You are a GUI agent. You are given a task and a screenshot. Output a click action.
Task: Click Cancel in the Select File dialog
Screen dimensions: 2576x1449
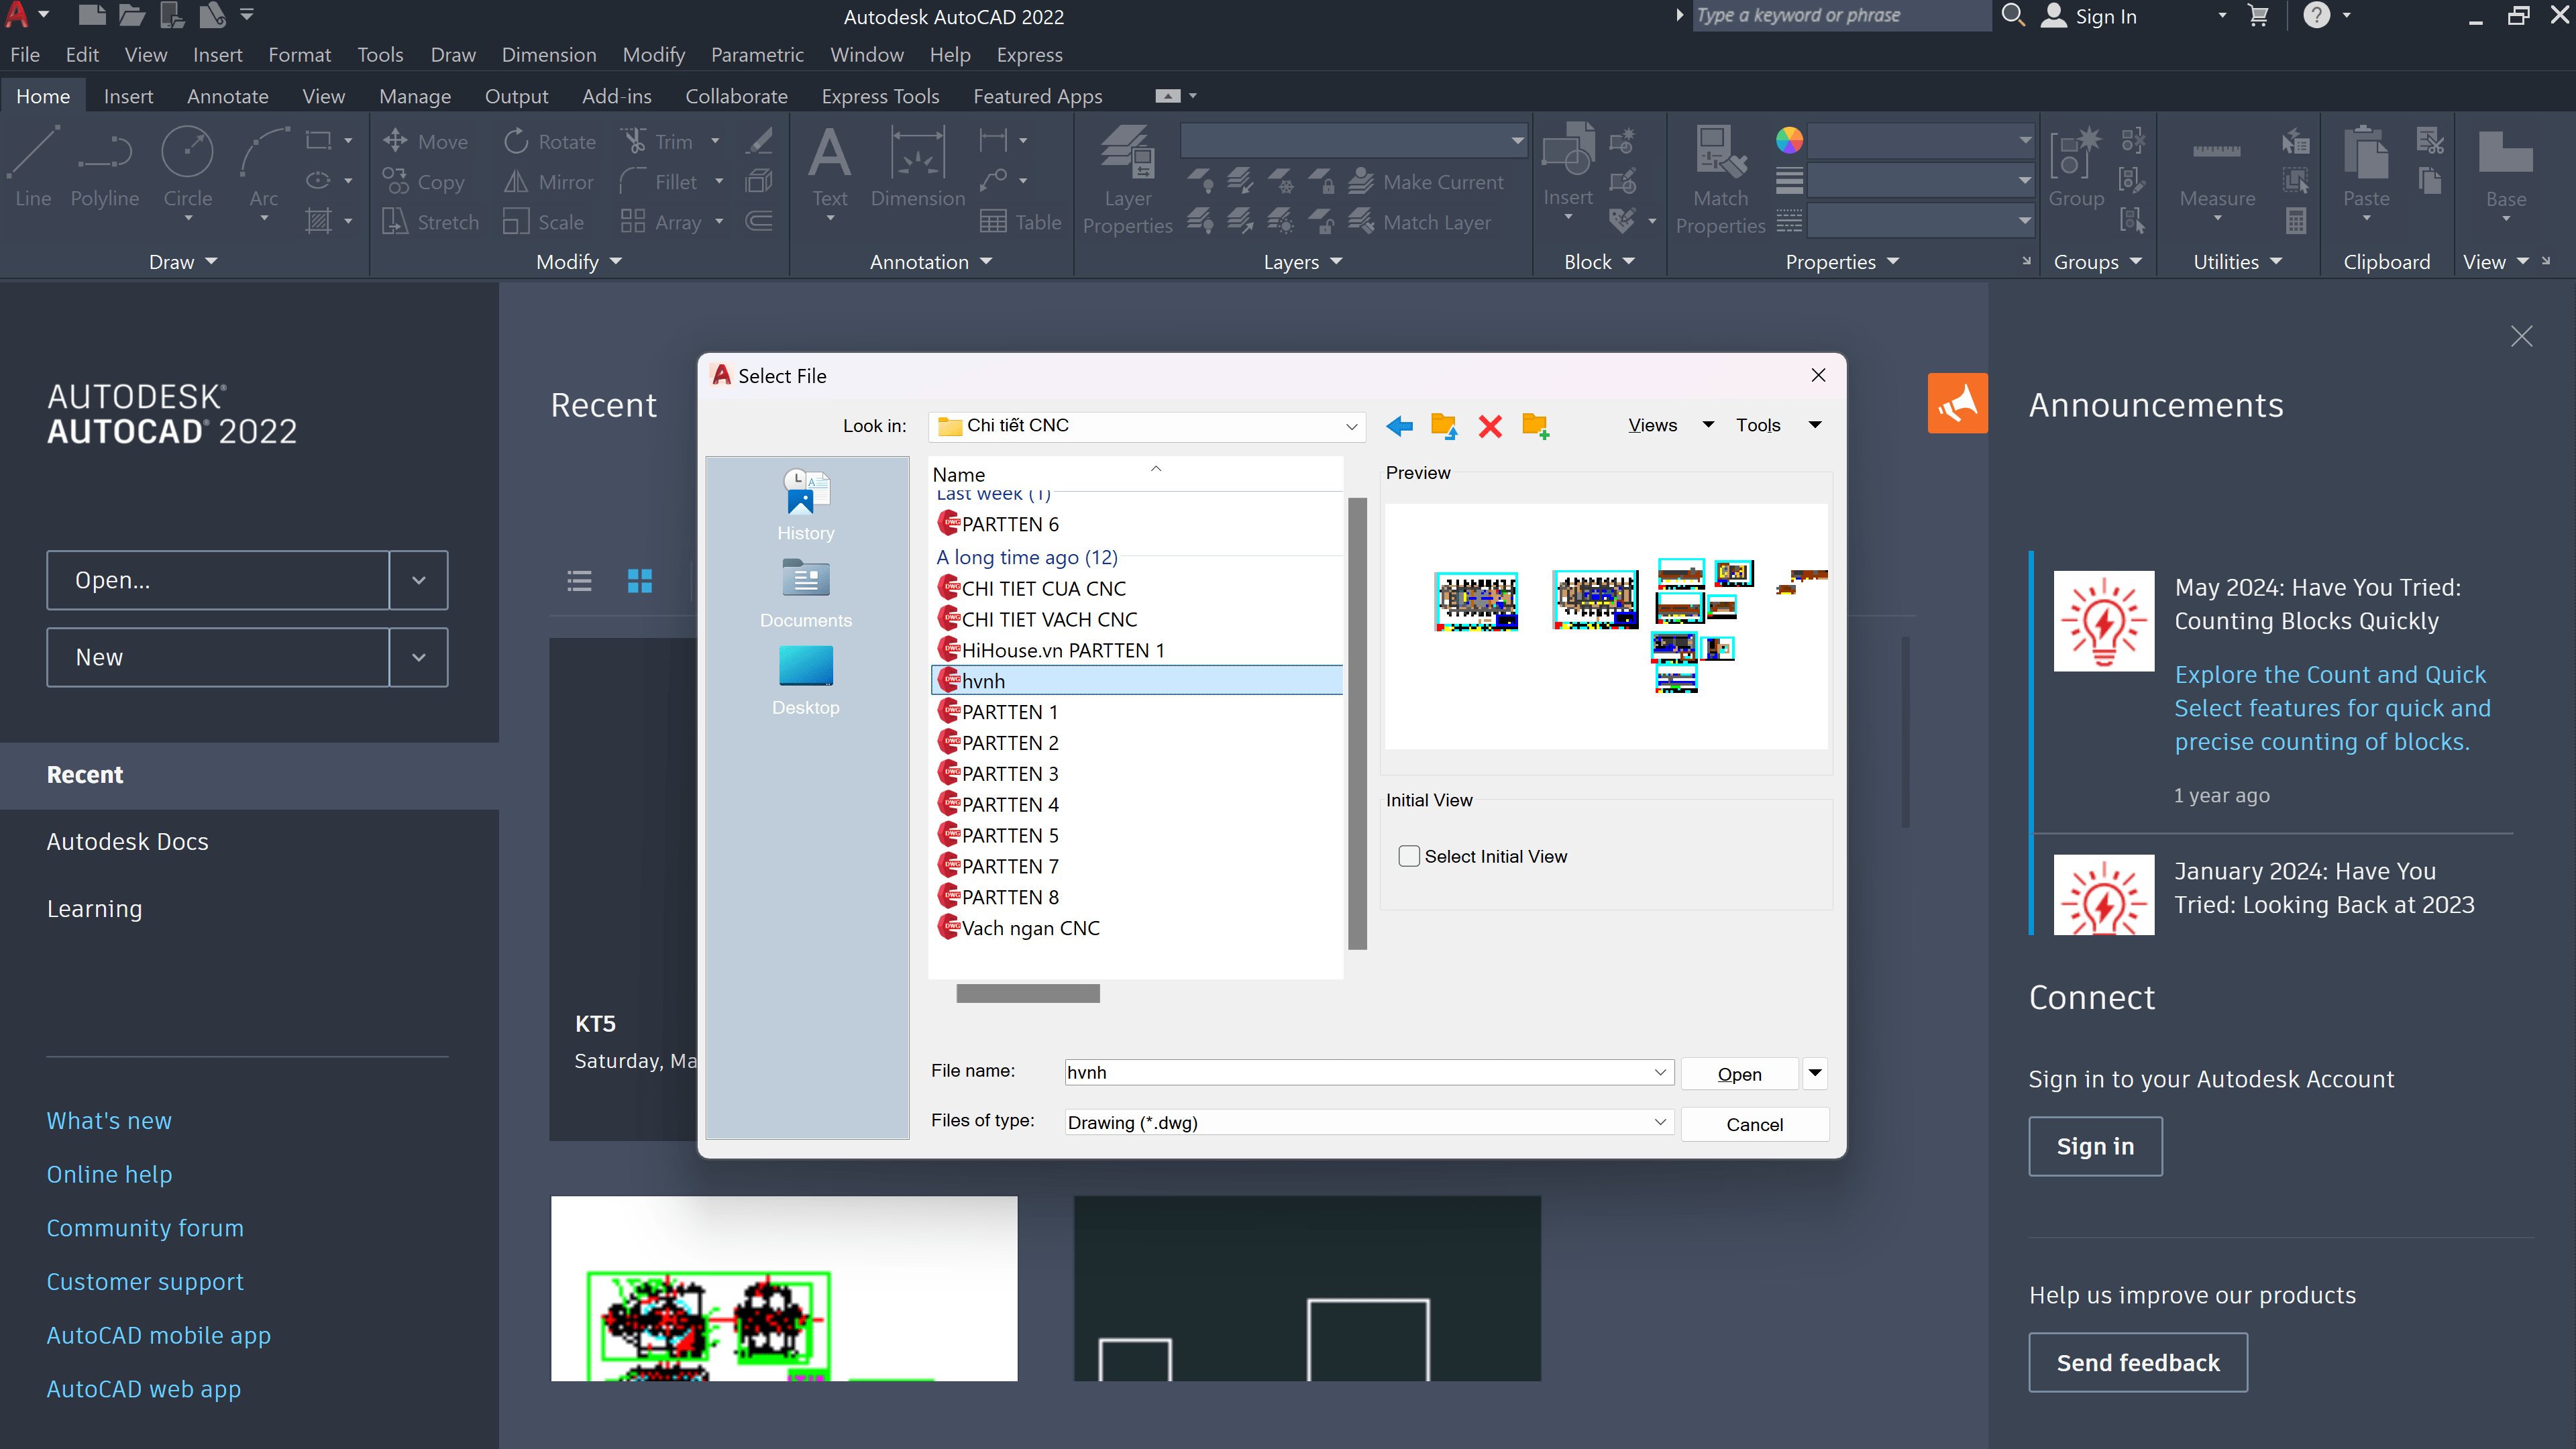pyautogui.click(x=1754, y=1124)
